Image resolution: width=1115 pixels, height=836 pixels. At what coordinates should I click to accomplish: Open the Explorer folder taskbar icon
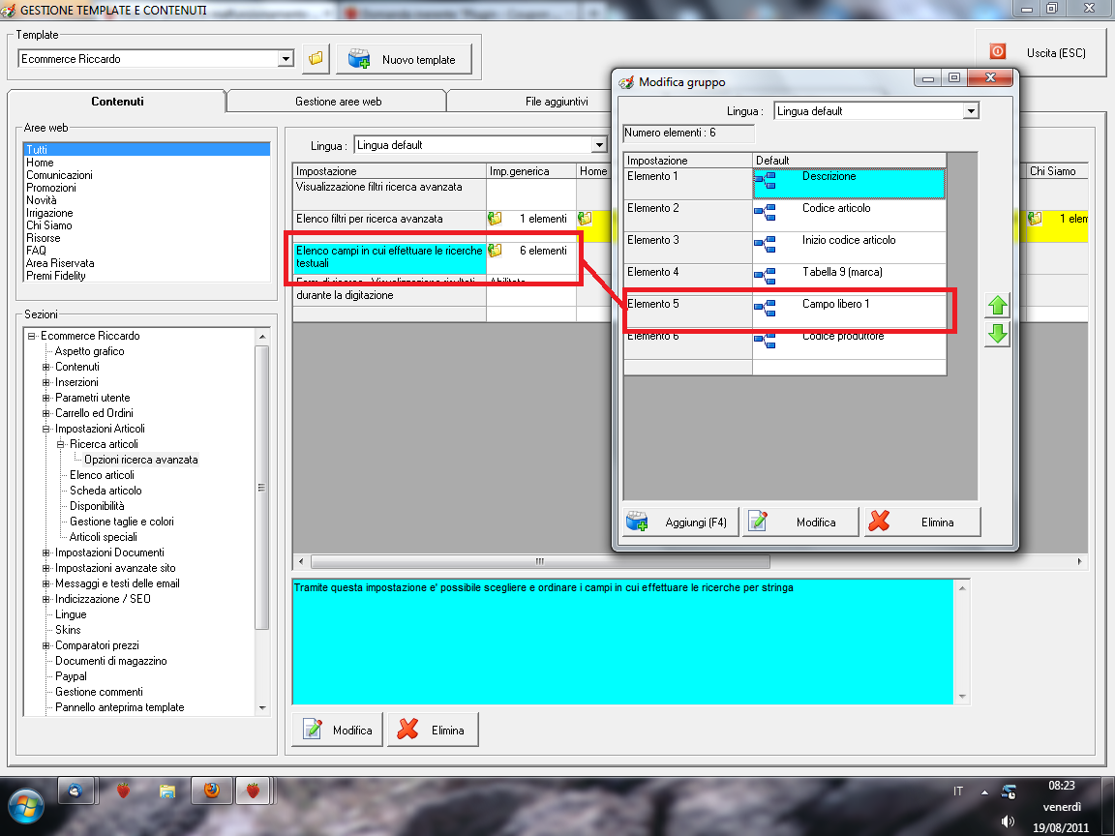[x=167, y=791]
